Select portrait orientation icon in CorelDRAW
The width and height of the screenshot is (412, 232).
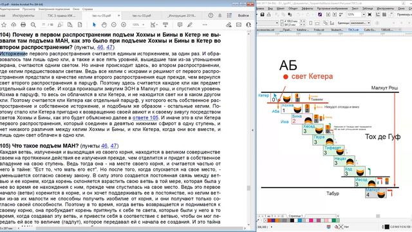310,23
